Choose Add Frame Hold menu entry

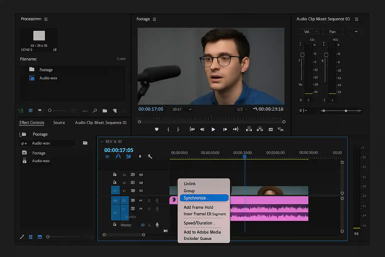[198, 207]
